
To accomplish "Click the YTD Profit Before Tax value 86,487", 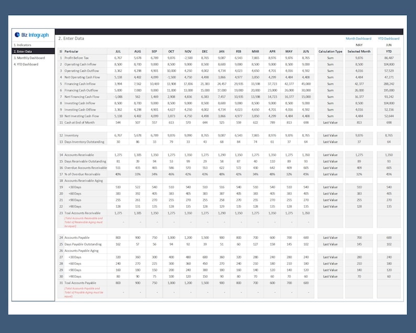I will (x=389, y=58).
